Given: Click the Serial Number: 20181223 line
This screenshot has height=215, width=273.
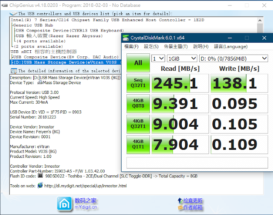Looking at the screenshot, I should 33,117.
